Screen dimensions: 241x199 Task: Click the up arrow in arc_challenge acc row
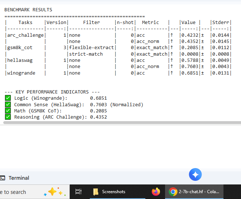(172, 35)
